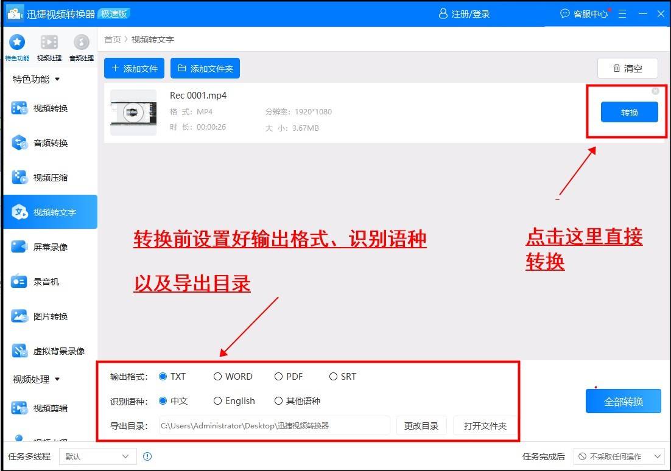Open the hamburger menu in title bar

623,13
